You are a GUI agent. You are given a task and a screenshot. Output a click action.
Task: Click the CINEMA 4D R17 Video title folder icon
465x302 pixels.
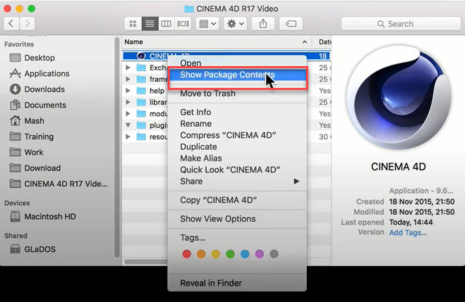pyautogui.click(x=189, y=9)
